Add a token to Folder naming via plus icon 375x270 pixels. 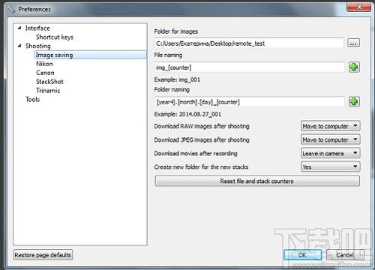tap(354, 102)
